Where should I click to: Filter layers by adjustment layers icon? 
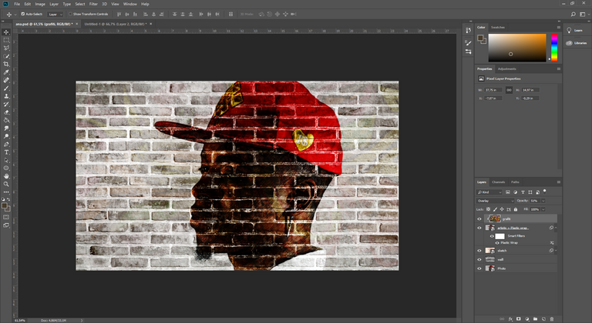tap(516, 192)
